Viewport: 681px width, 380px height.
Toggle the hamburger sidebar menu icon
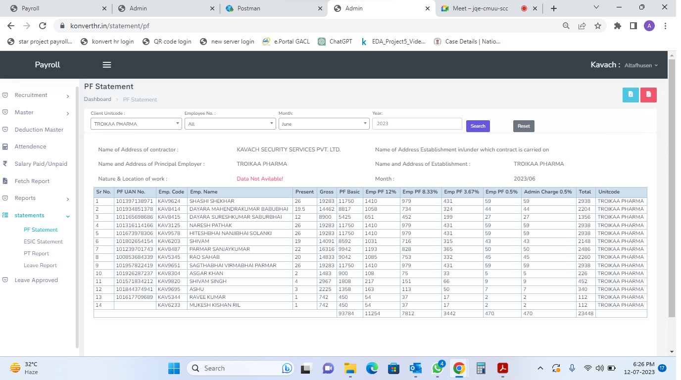coord(106,65)
